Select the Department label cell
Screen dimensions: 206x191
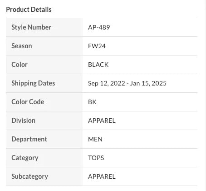tap(44, 139)
